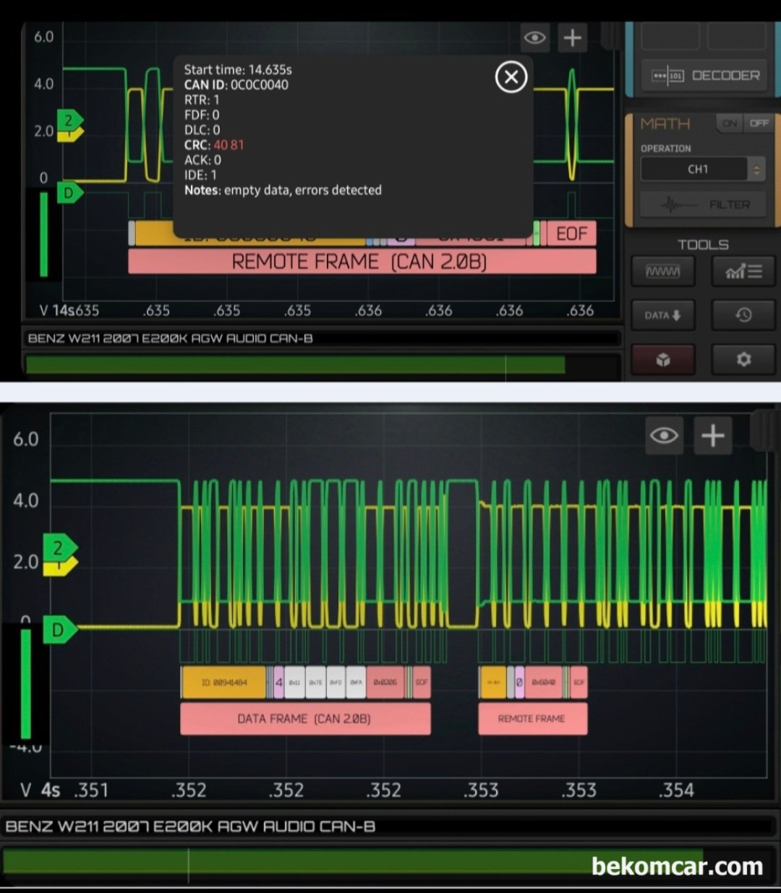Screen dimensions: 781x893
Task: Open settings via the gear icon
Action: (x=743, y=359)
